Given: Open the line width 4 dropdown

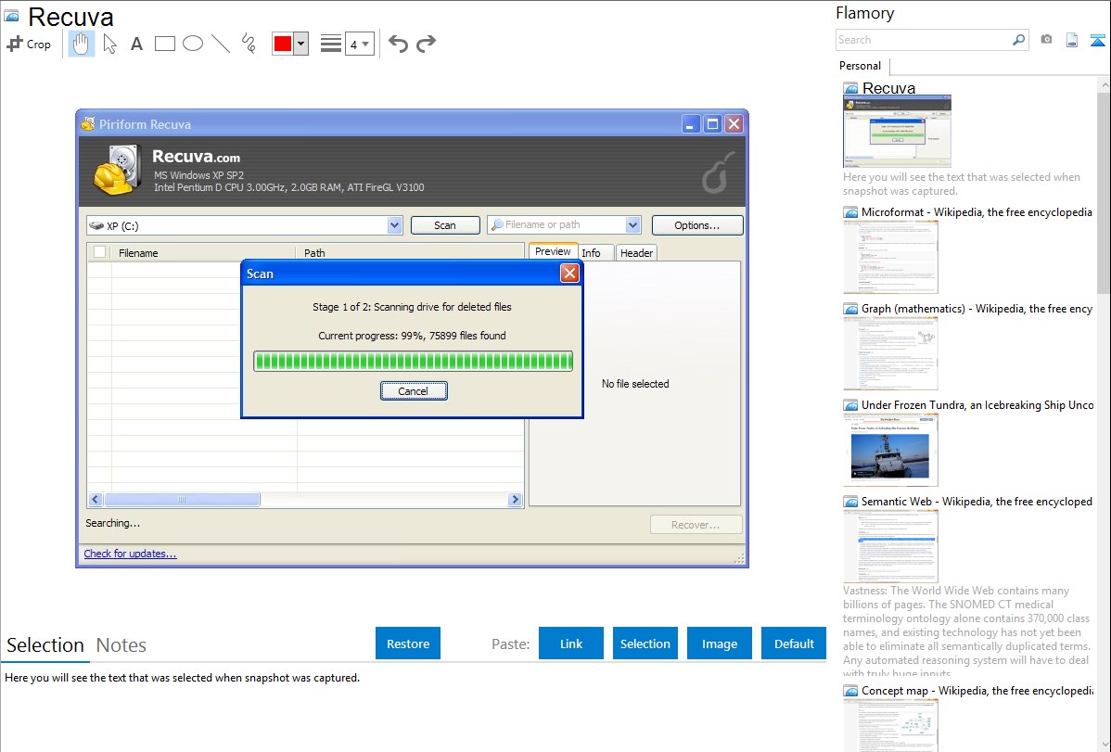Looking at the screenshot, I should (360, 44).
